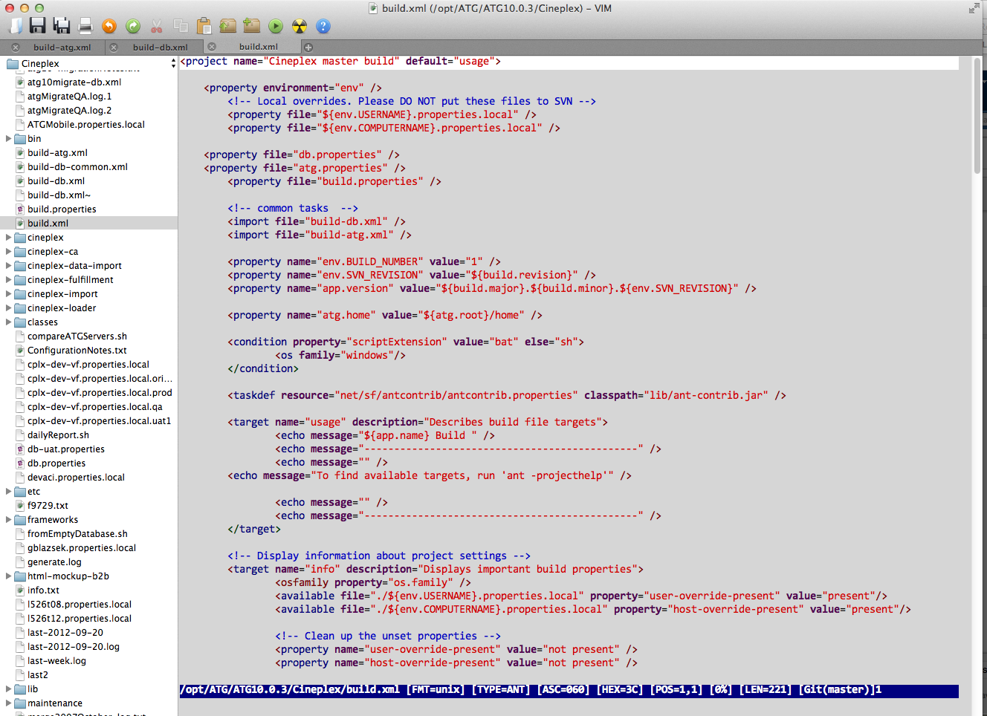Open fromEmptyDatabase.sh file
The image size is (987, 716).
[77, 534]
